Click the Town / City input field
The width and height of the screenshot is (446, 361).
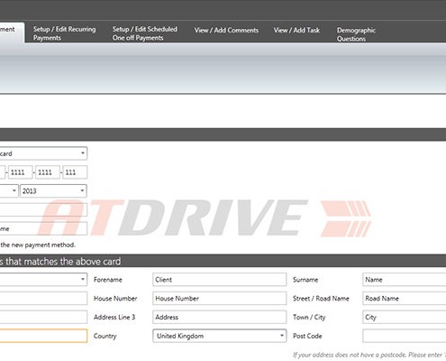404,317
